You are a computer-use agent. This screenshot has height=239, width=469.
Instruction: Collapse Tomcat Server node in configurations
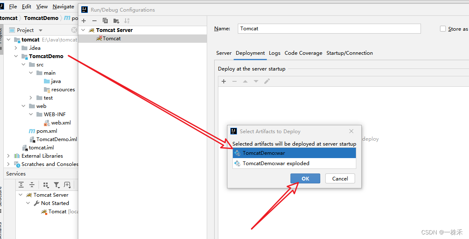coord(83,30)
